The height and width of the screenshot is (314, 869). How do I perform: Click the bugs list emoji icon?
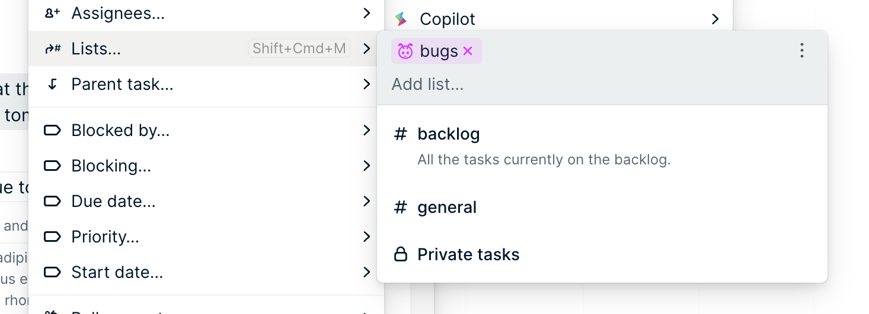click(x=405, y=51)
